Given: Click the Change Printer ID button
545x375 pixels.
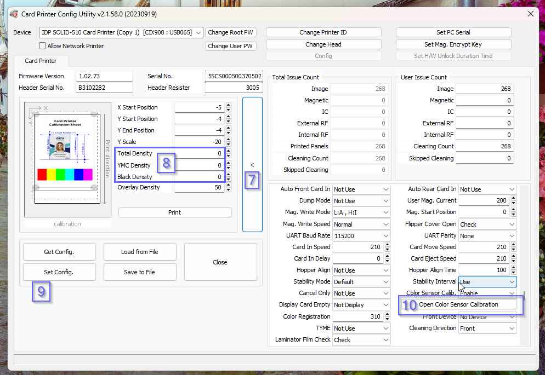Looking at the screenshot, I should coord(323,32).
